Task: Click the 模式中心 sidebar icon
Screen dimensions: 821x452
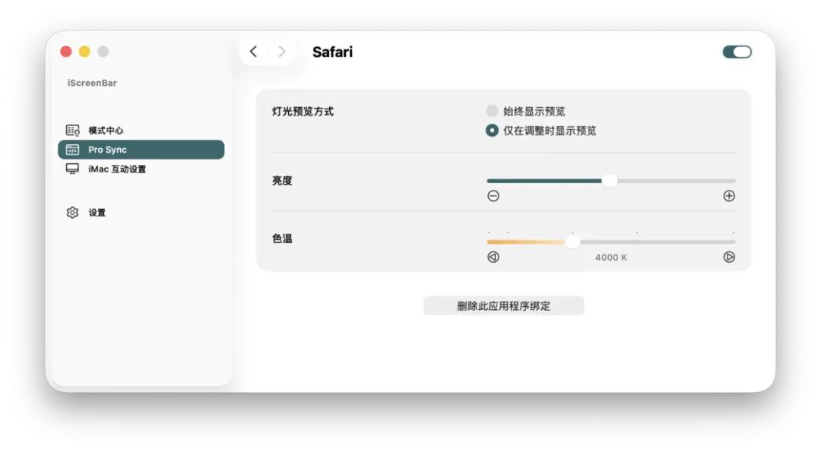Action: coord(72,130)
